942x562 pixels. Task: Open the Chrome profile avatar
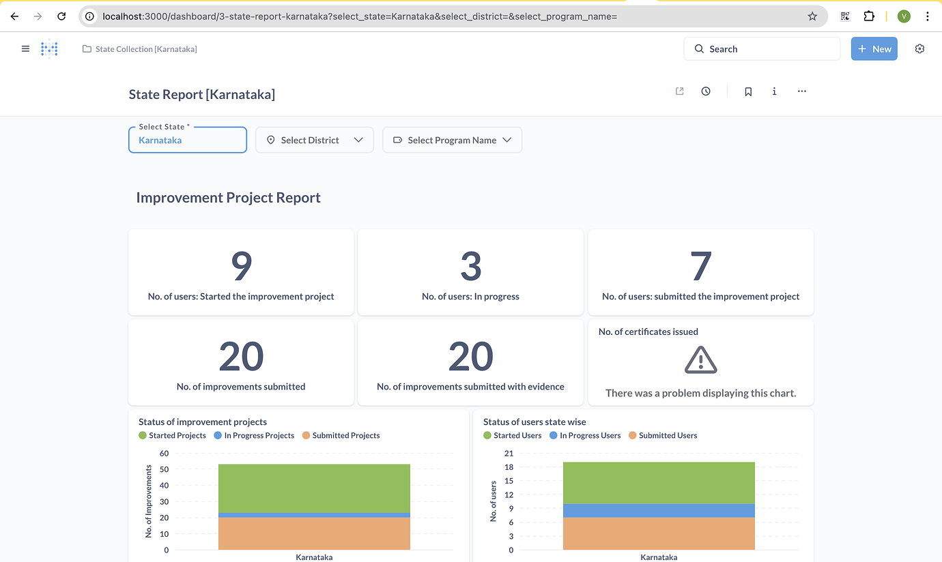pos(904,16)
